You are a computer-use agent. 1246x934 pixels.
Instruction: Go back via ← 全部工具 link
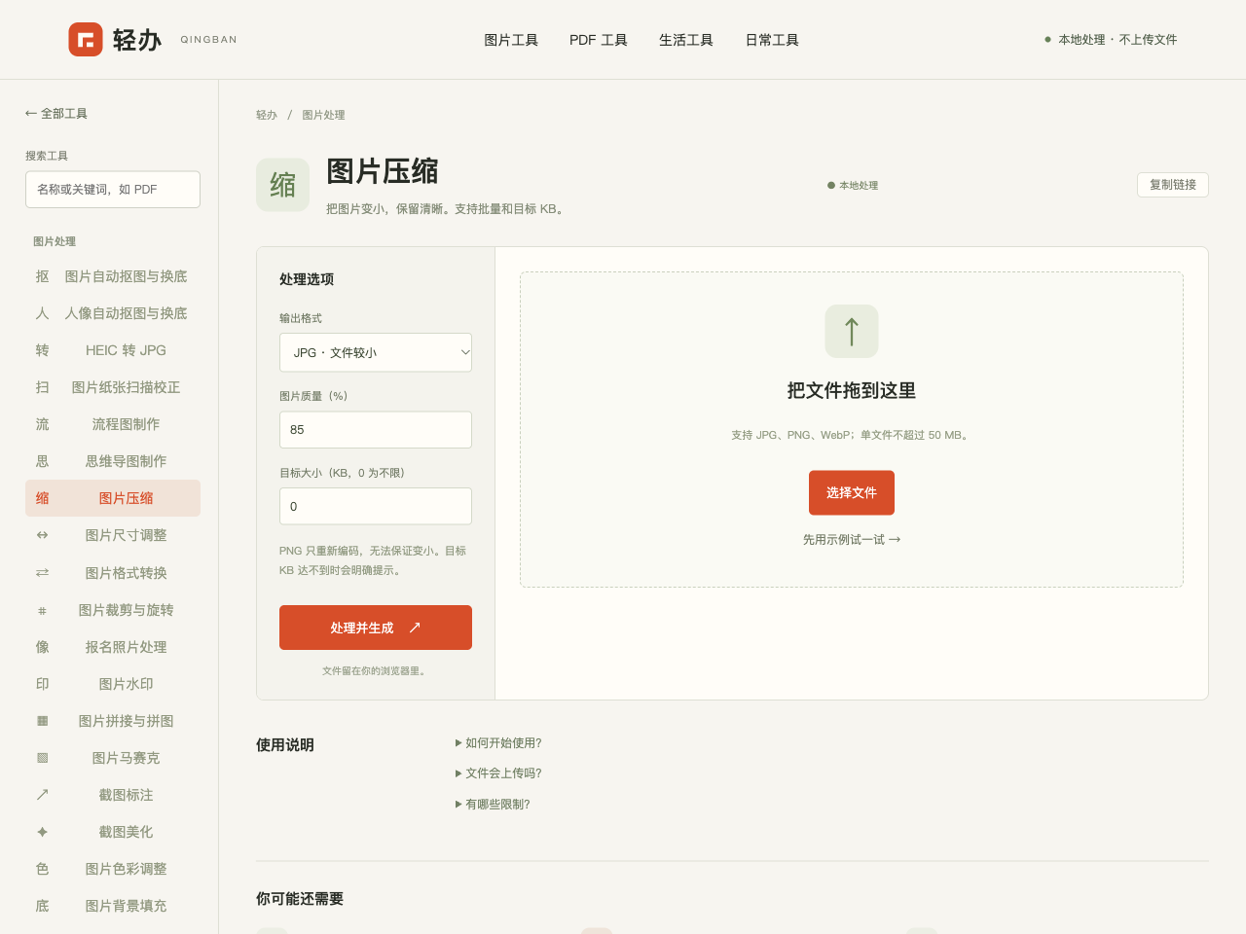click(x=56, y=114)
